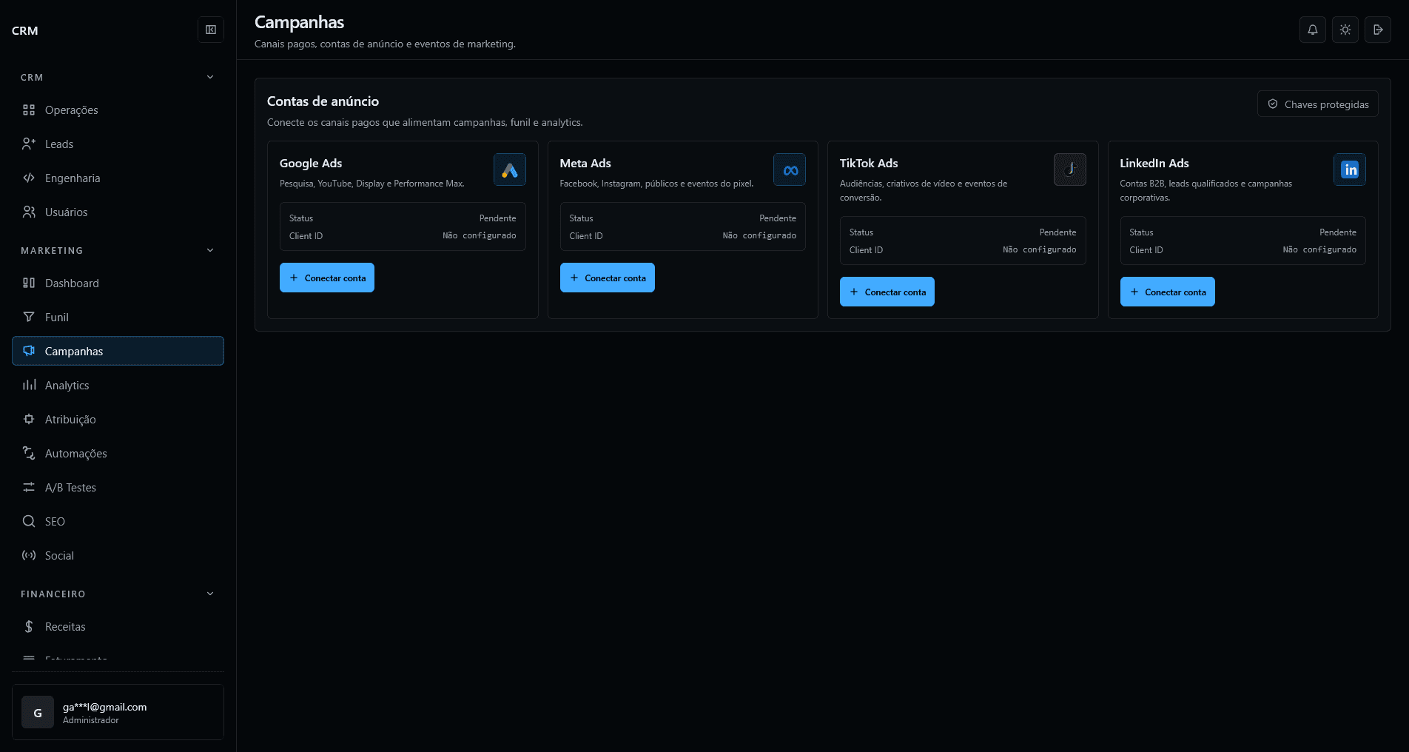Click the Leads person-plus icon
Screen dimensions: 1409x752
click(x=29, y=144)
